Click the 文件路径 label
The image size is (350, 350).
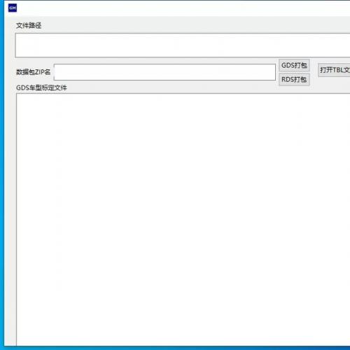click(29, 25)
